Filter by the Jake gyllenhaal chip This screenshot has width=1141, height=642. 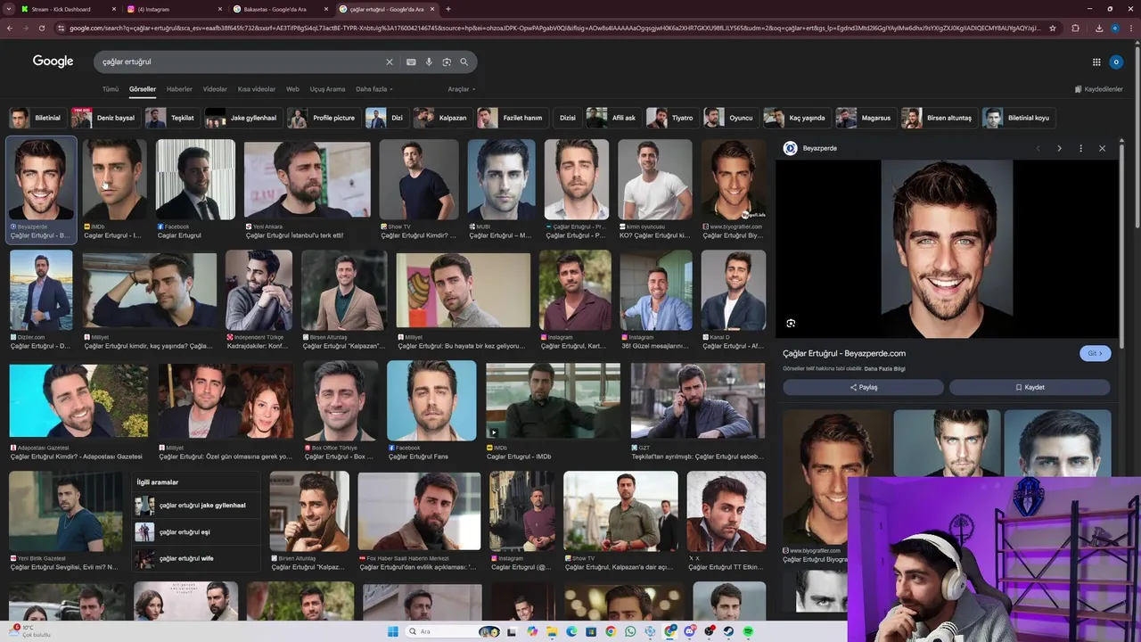tap(242, 118)
